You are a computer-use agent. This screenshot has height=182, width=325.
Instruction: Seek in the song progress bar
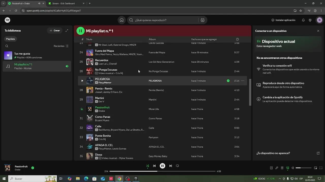(162, 171)
